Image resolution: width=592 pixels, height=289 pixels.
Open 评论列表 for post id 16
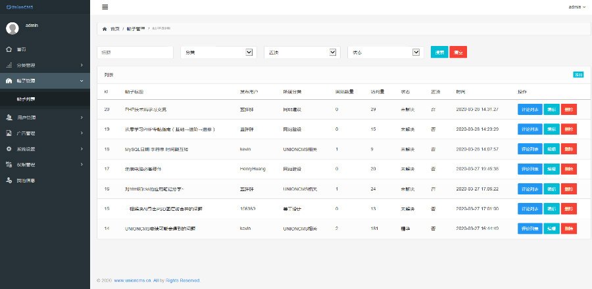click(530, 189)
